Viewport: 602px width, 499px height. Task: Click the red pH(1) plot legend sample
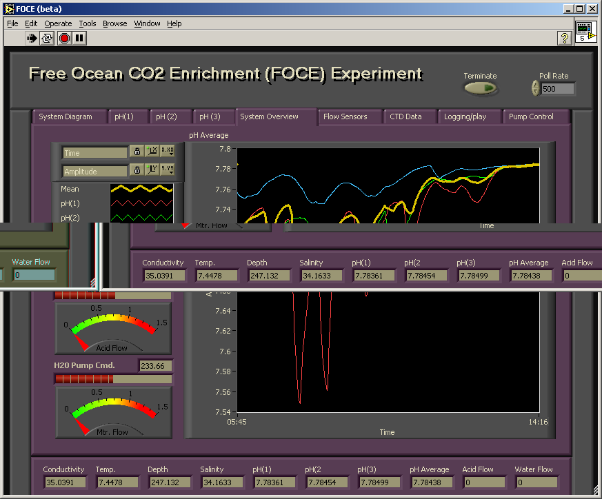click(141, 203)
